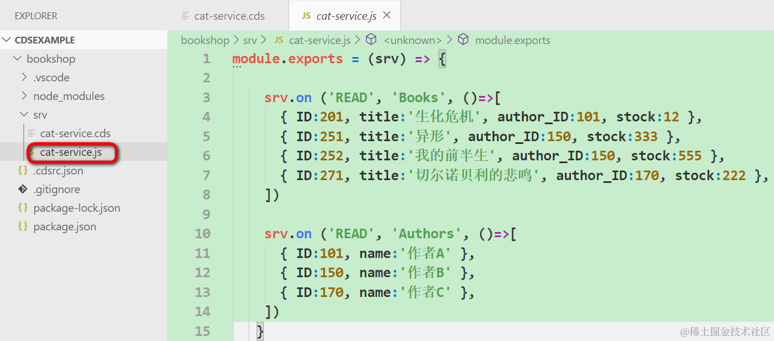
Task: Collapse the CDSEXAMPLE workspace section
Action: tap(7, 40)
